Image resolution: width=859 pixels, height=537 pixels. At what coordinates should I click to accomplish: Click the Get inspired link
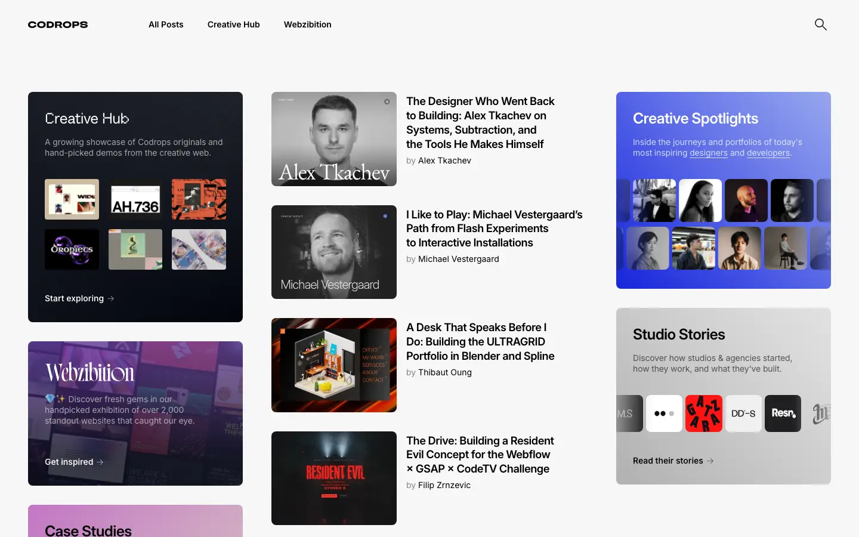click(x=74, y=462)
